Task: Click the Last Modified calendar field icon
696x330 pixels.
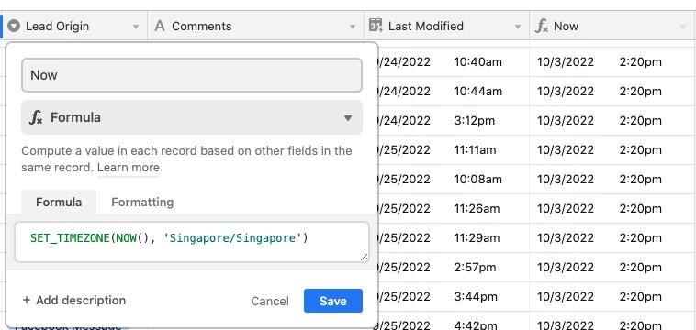Action: click(376, 26)
